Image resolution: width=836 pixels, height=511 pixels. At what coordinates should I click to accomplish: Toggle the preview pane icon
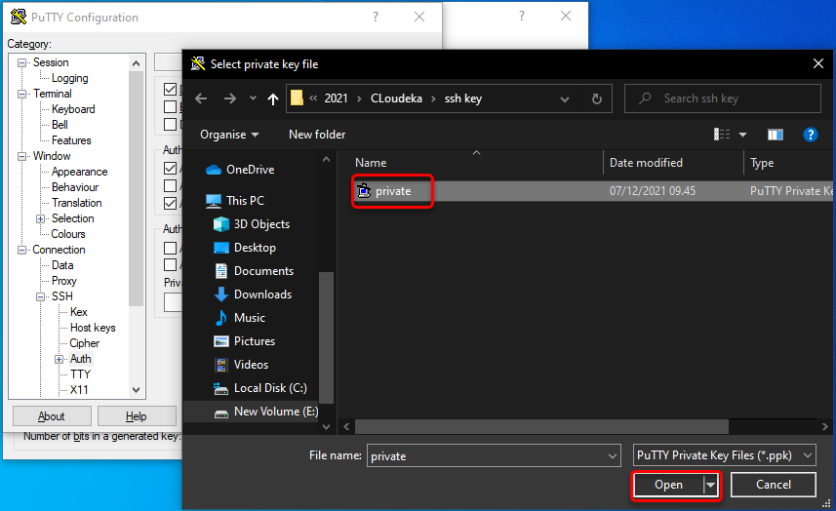[776, 135]
